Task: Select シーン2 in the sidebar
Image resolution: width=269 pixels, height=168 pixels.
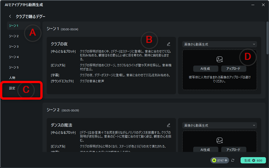Action: [x=14, y=36]
